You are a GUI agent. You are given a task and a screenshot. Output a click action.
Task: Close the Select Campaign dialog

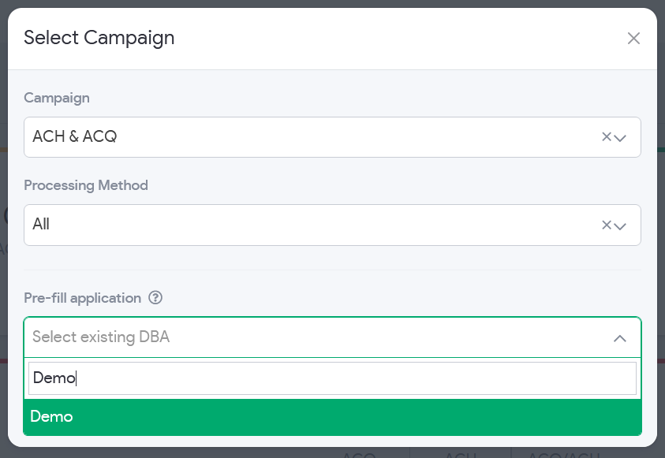coord(633,39)
